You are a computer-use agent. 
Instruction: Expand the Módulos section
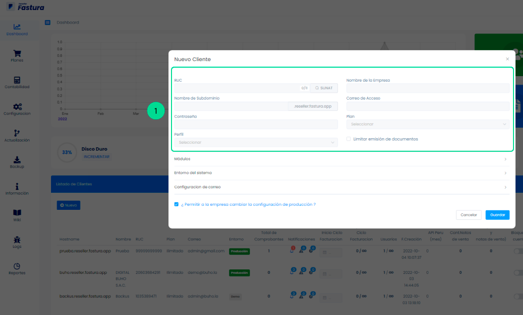click(340, 159)
